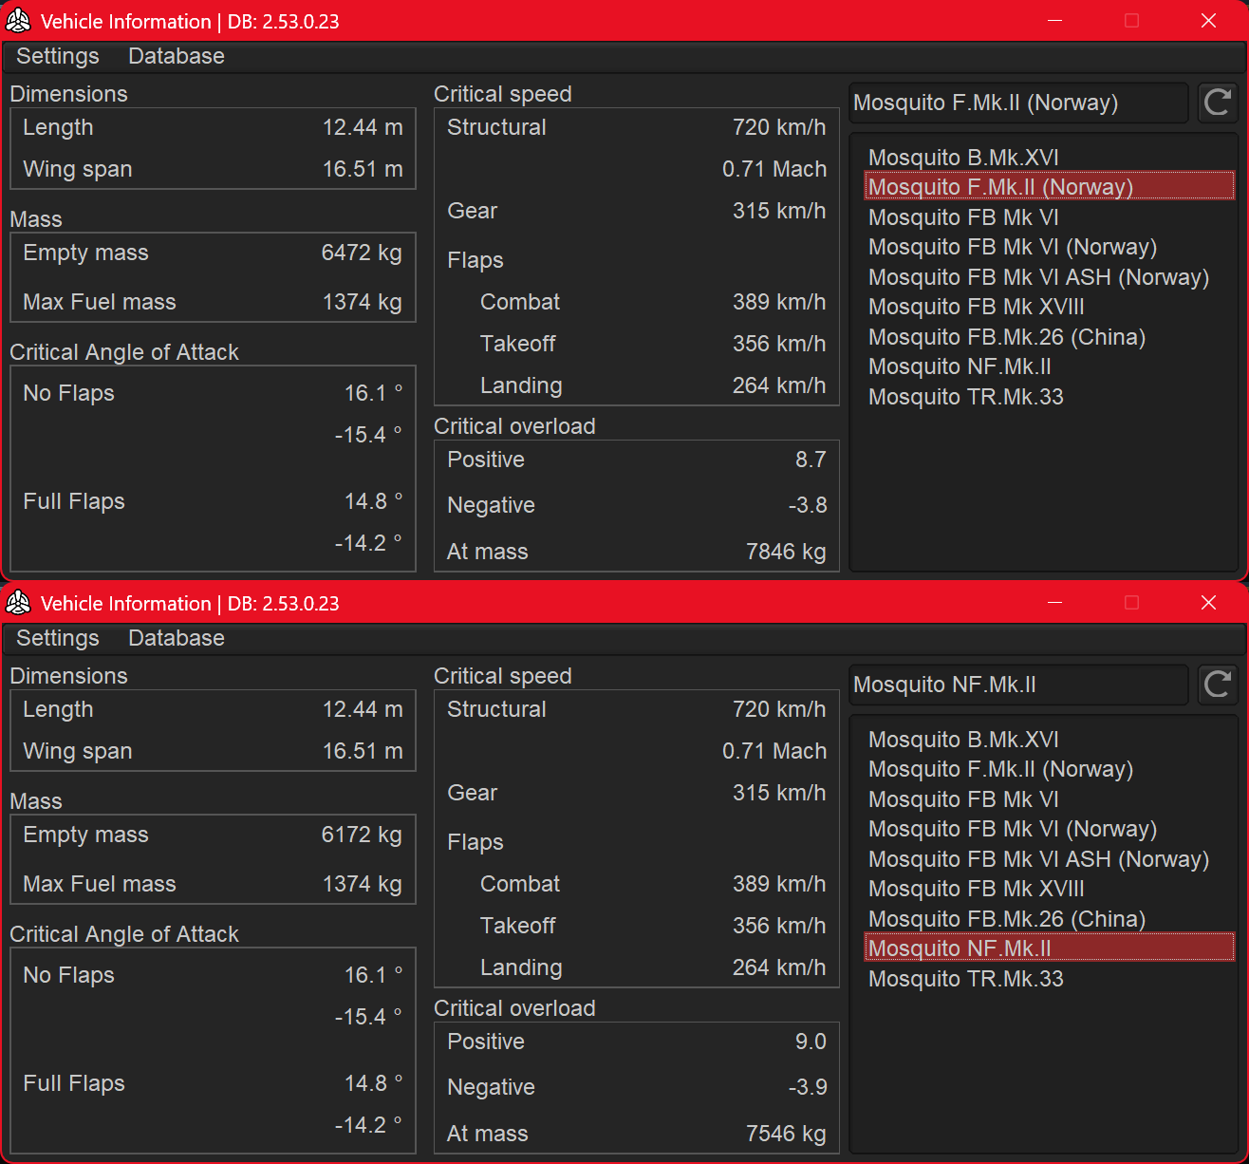Click the Max Fuel mass 1374 kg in upper window
Screen dimensions: 1249x1164
click(x=362, y=302)
